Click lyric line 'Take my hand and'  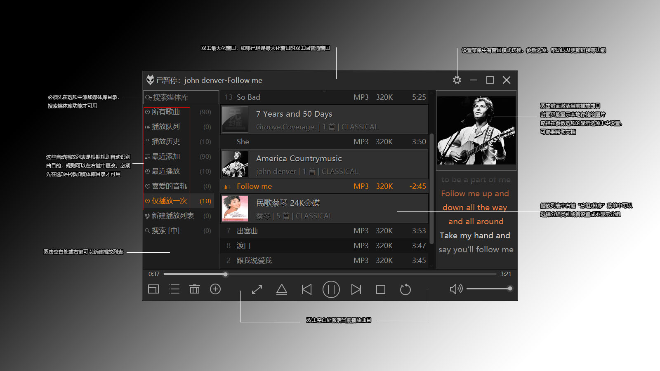(475, 236)
